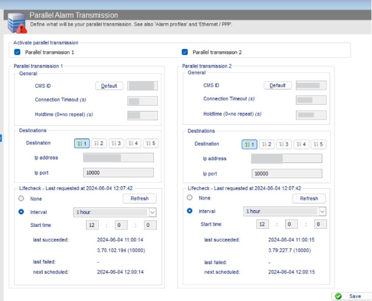Open the 1 hour interval dropdown, transmission 1

coord(115,212)
